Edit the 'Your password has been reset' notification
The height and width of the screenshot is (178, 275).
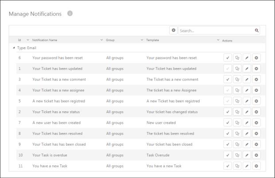click(x=247, y=58)
